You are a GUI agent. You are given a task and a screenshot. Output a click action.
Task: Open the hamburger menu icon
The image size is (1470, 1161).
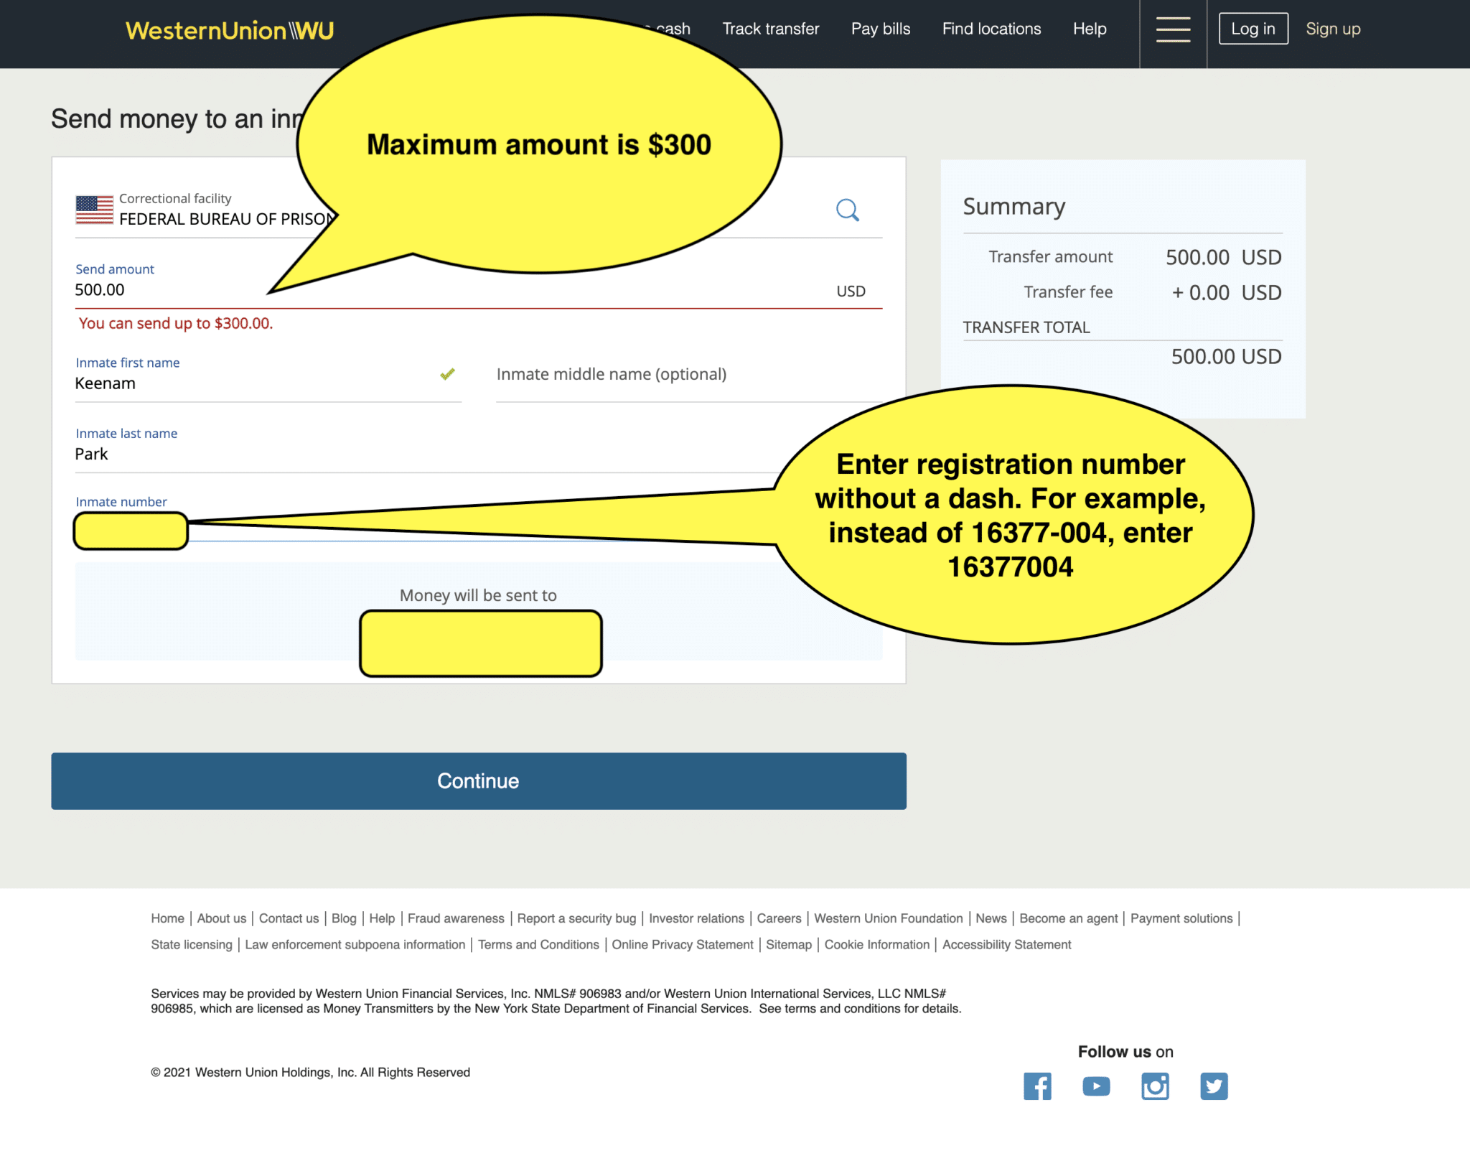tap(1173, 29)
